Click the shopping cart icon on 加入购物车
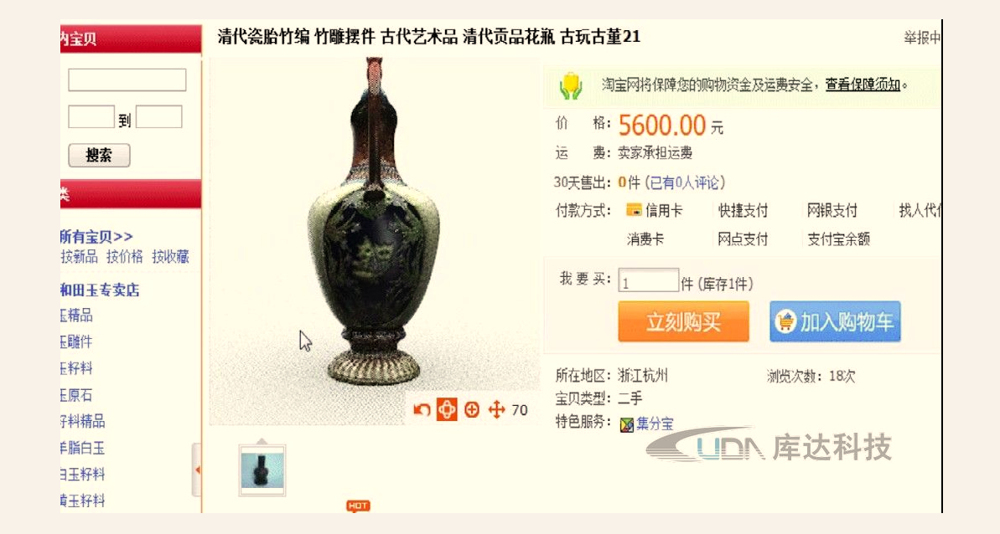1000x534 pixels. tap(785, 321)
